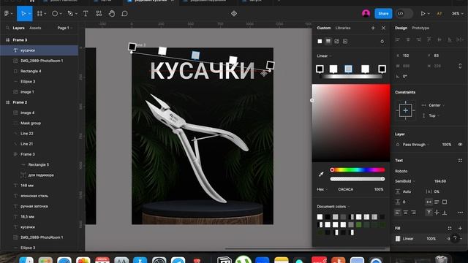Screen dimensions: 468x263
Task: Open the Page 1 dropdown
Action: [x=65, y=28]
